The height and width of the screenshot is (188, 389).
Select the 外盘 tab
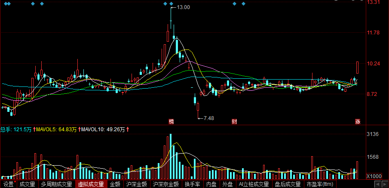click(227, 184)
